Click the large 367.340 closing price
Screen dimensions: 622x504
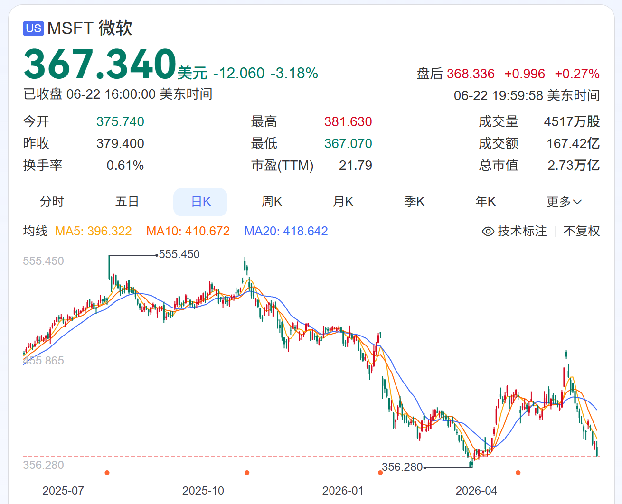[100, 64]
